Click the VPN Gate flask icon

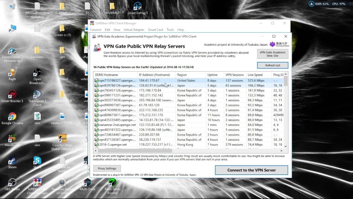pos(97,48)
